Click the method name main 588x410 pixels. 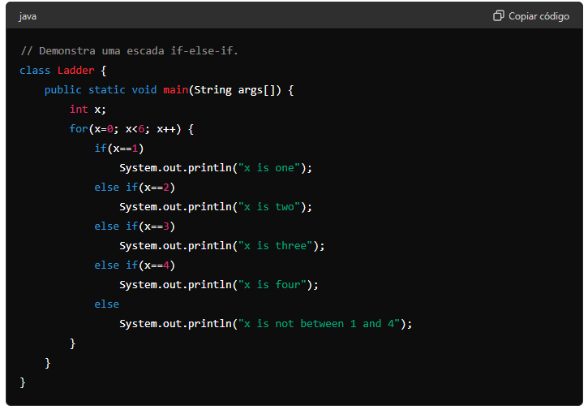tap(175, 90)
